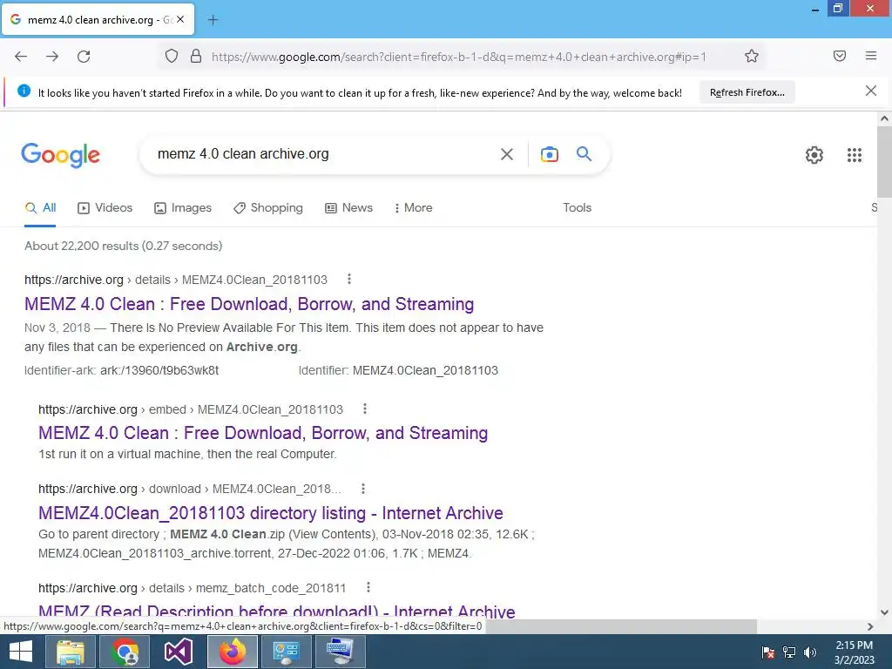892x669 pixels.
Task: Show site security info via padlock icon
Action: 196,57
